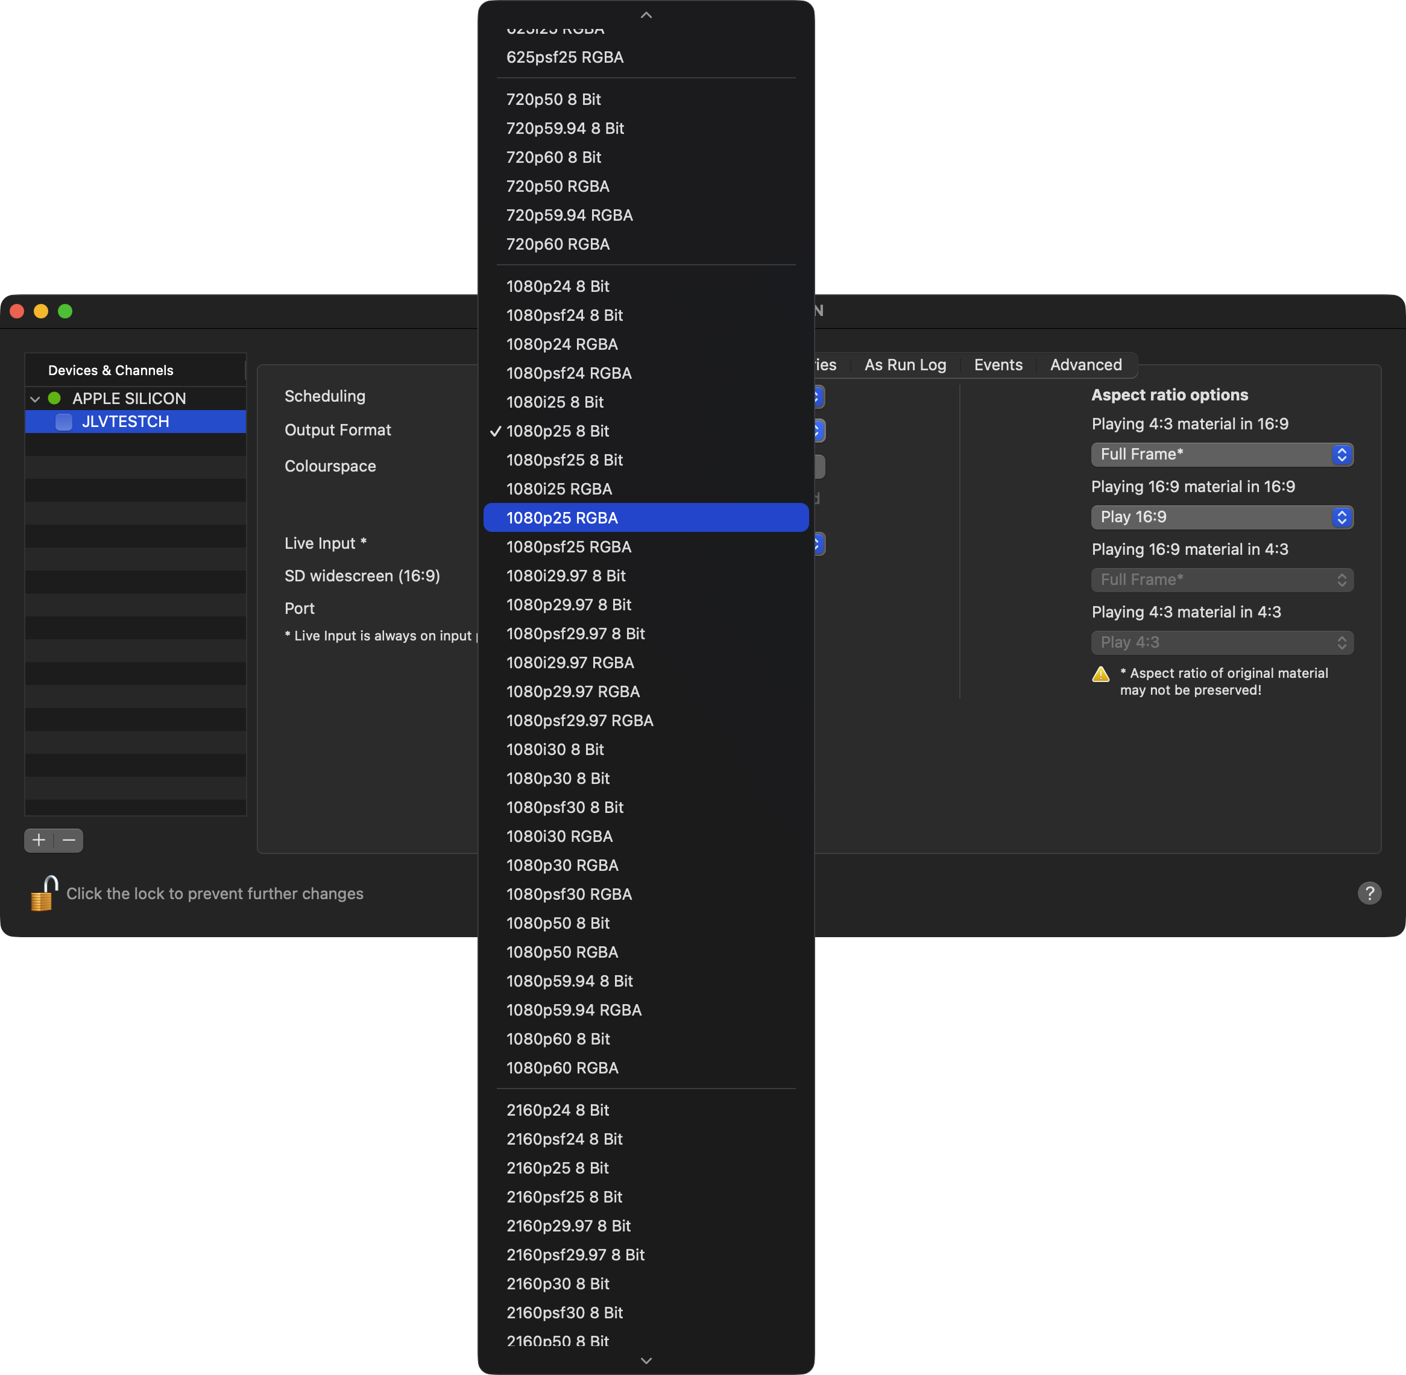Open the Play 16:9 dropdown
This screenshot has height=1375, width=1406.
click(x=1222, y=517)
